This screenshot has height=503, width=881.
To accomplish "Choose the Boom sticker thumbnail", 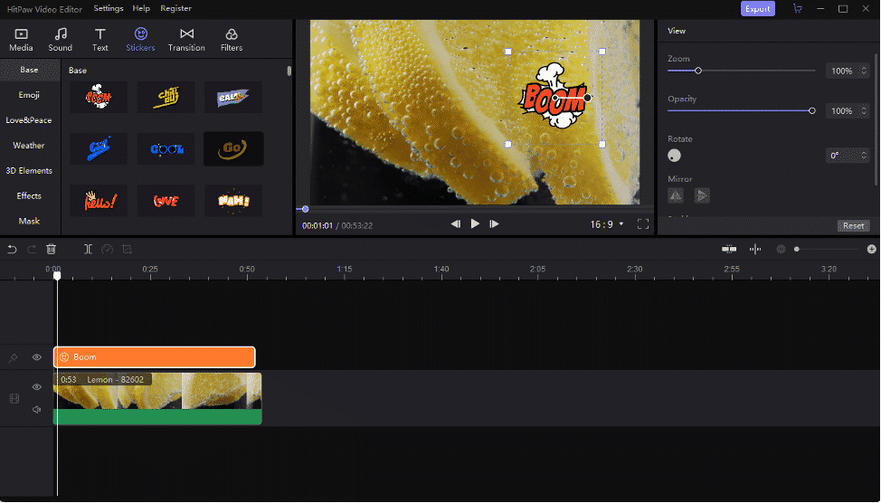I will coord(99,97).
